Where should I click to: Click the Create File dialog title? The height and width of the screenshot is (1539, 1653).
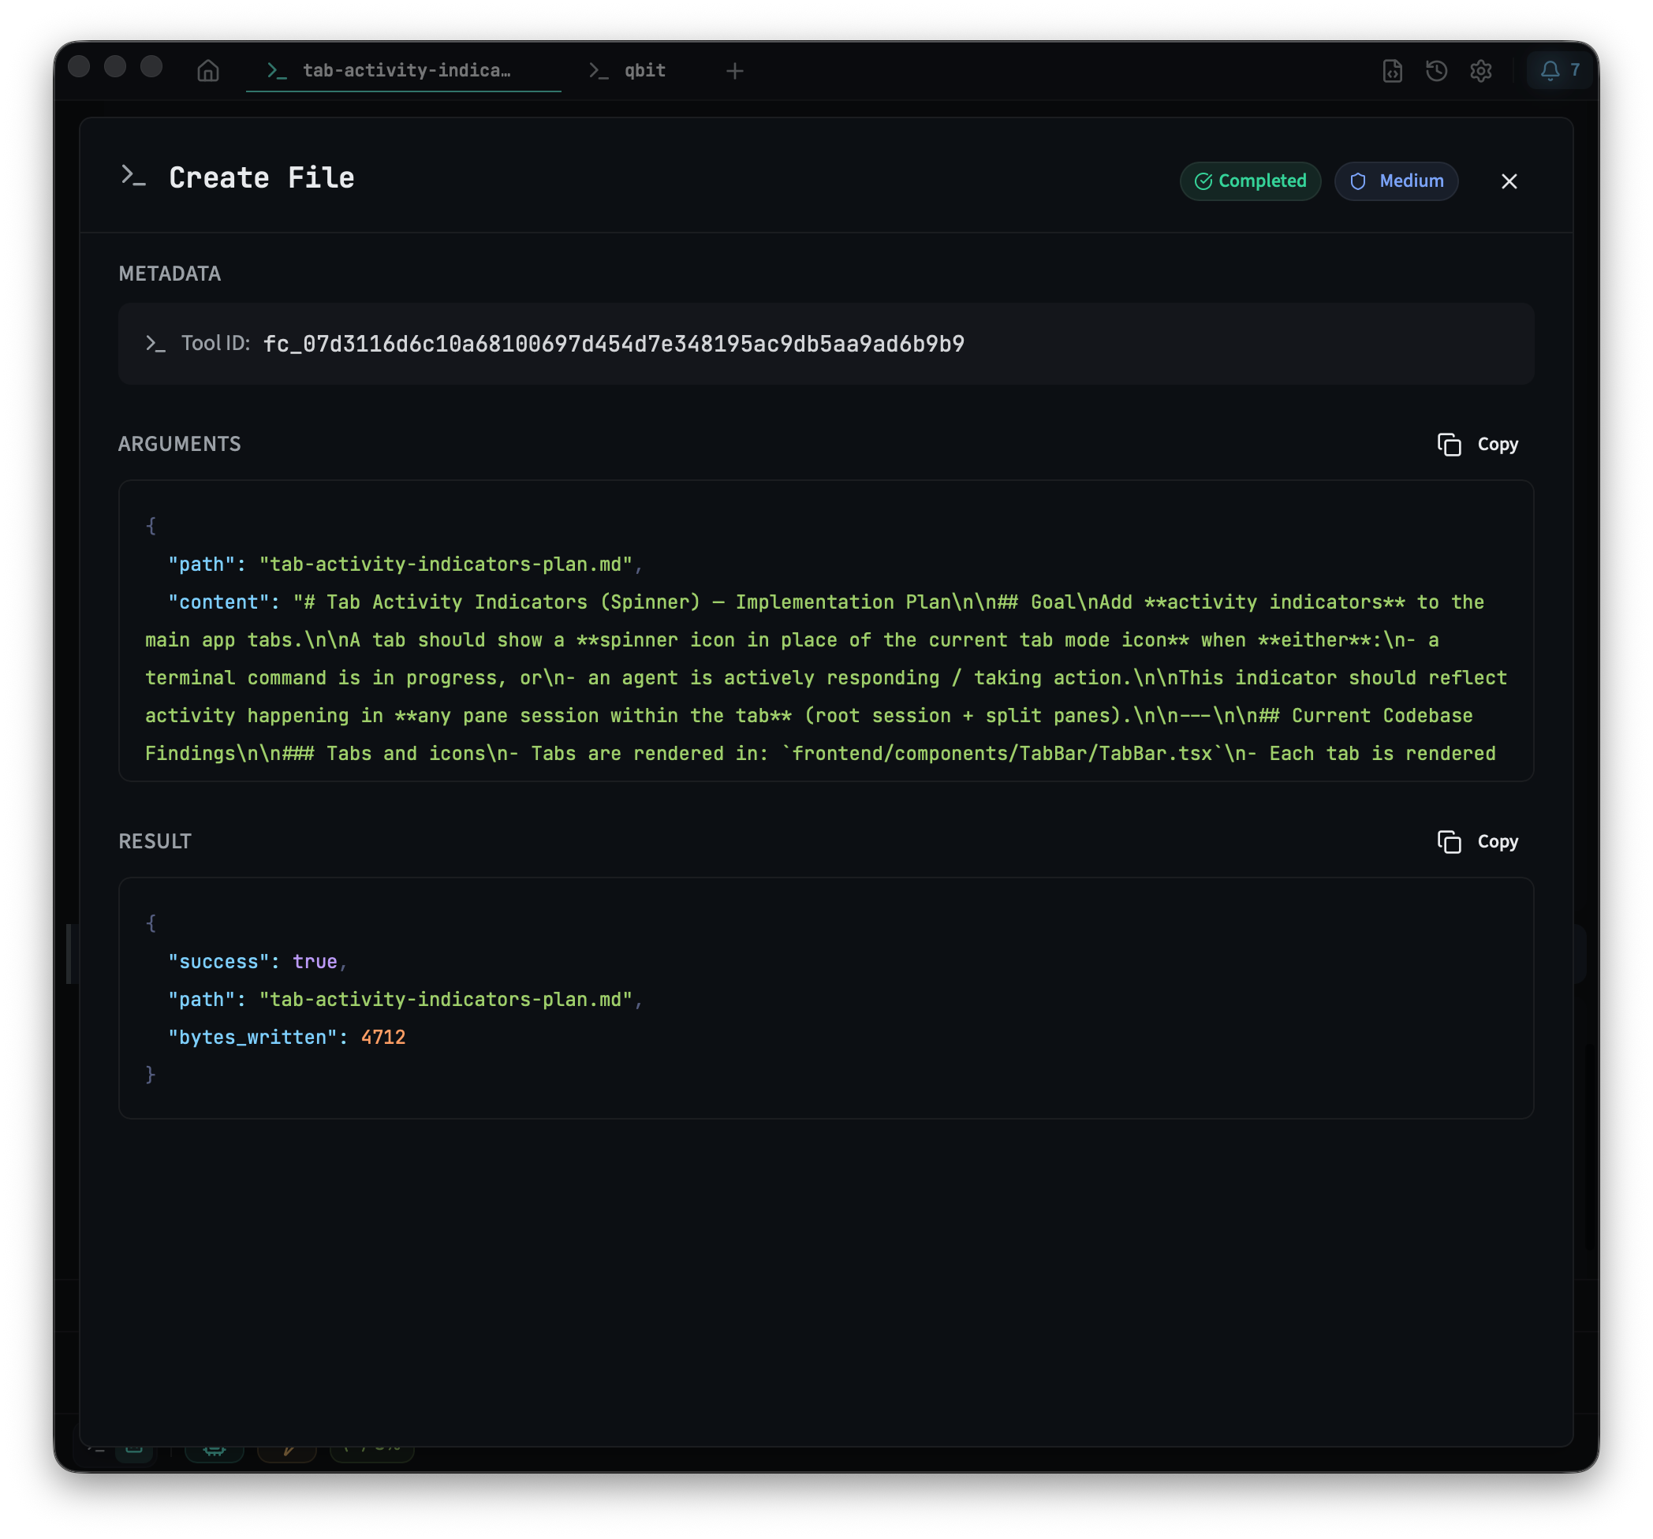(261, 178)
